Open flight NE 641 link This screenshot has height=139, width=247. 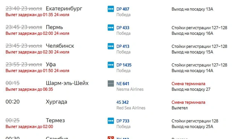click(123, 84)
